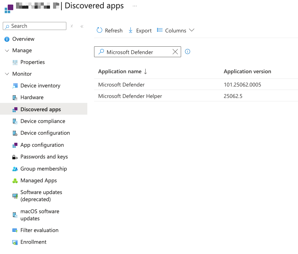Viewport: 298px width, 254px height.
Task: Open macOS software updates
Action: click(x=39, y=214)
